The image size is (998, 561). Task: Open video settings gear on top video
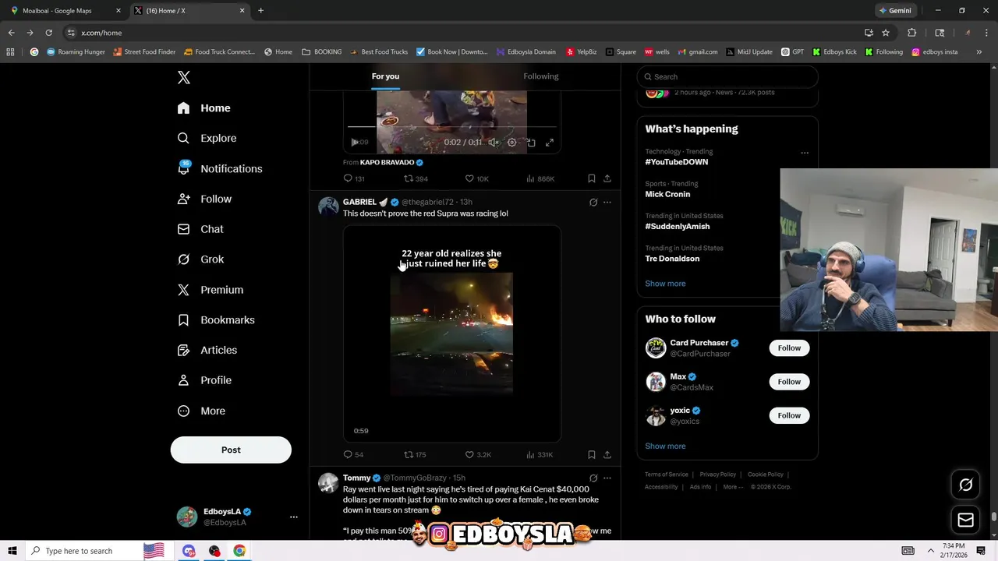click(x=512, y=142)
